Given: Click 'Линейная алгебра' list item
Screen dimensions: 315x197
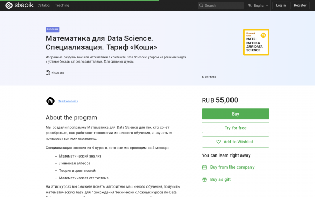Looking at the screenshot, I should tap(75, 163).
